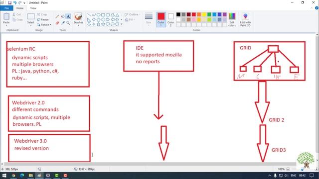This screenshot has width=319, height=179.
Task: Choose the Line shape
Action: coord(89,15)
